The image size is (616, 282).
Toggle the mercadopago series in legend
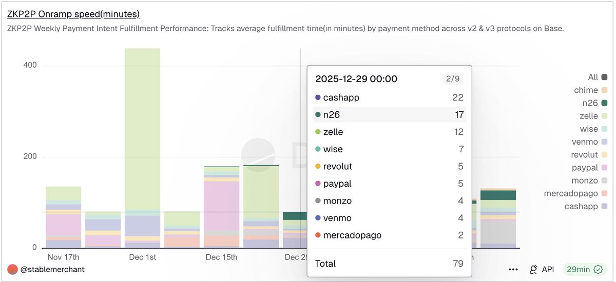tap(576, 193)
